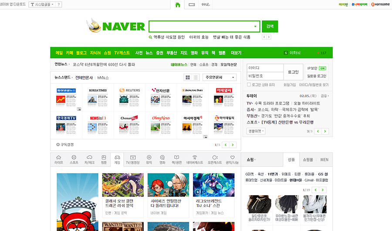Open the KOREA TIMES newsstand thumbnail
392x231 pixels.
click(x=98, y=97)
